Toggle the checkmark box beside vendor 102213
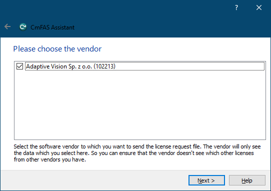The image size is (271, 191). 19,66
